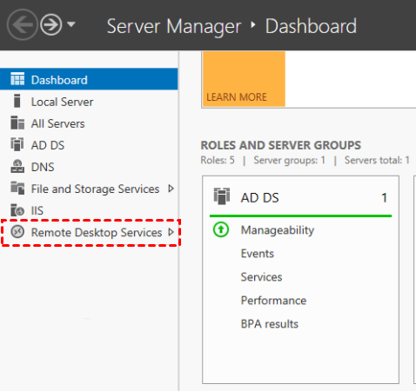Image resolution: width=416 pixels, height=391 pixels.
Task: Open the navigation history dropdown arrow
Action: (71, 24)
